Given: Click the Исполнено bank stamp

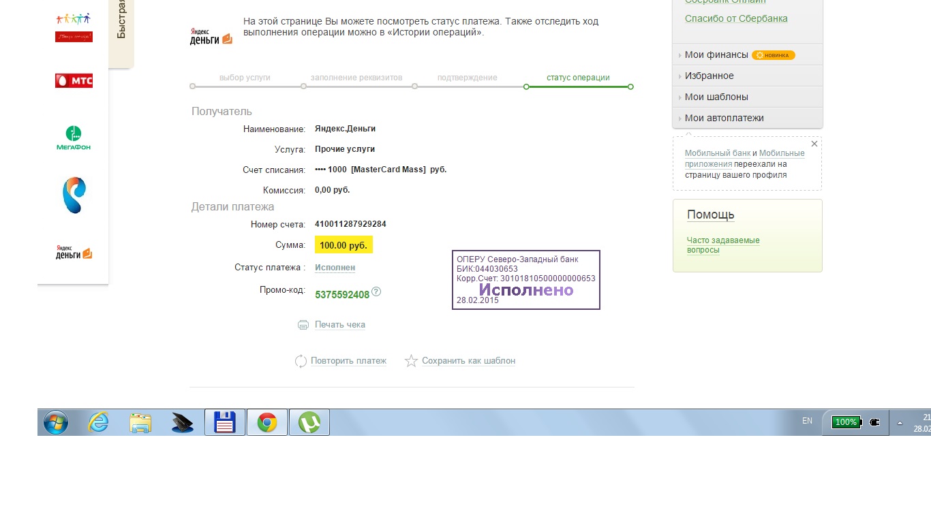Looking at the screenshot, I should [x=526, y=280].
